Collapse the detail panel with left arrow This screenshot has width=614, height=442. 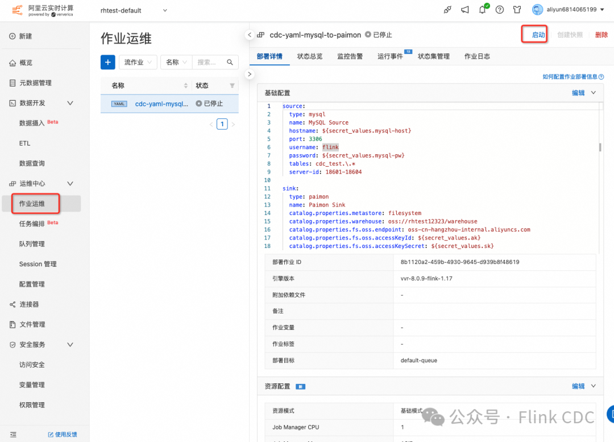[x=250, y=35]
